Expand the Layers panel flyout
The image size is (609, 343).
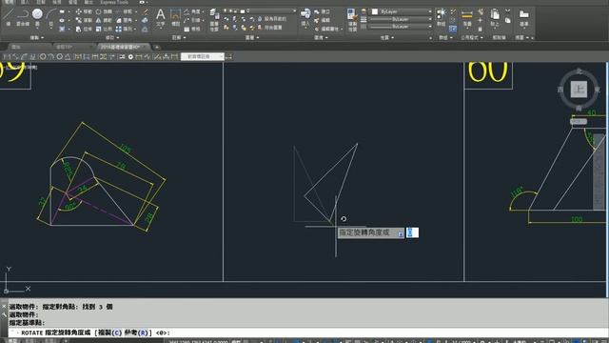tap(252, 38)
